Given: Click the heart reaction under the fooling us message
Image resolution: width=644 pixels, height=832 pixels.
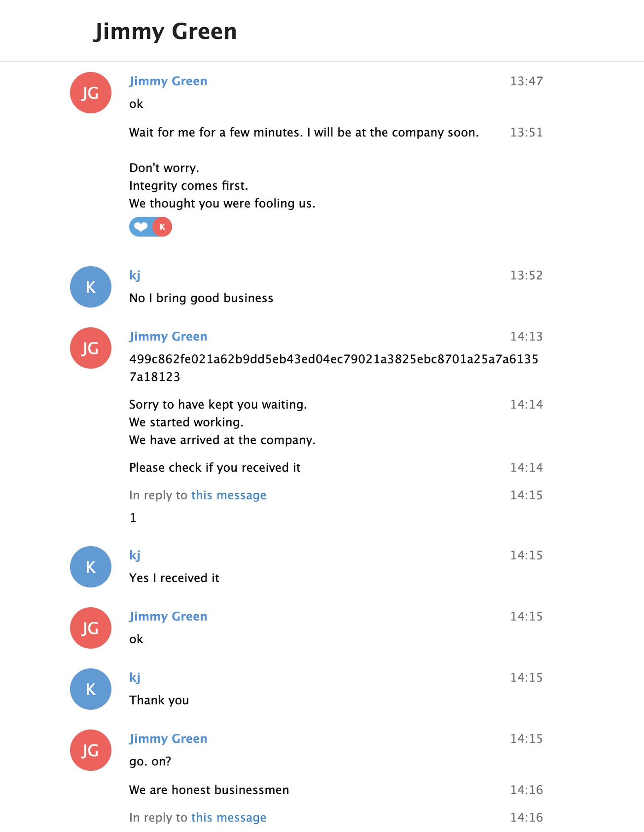Looking at the screenshot, I should [141, 227].
